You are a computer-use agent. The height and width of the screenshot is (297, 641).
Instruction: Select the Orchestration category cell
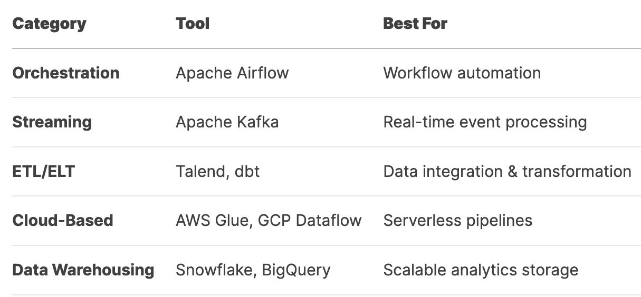(66, 73)
